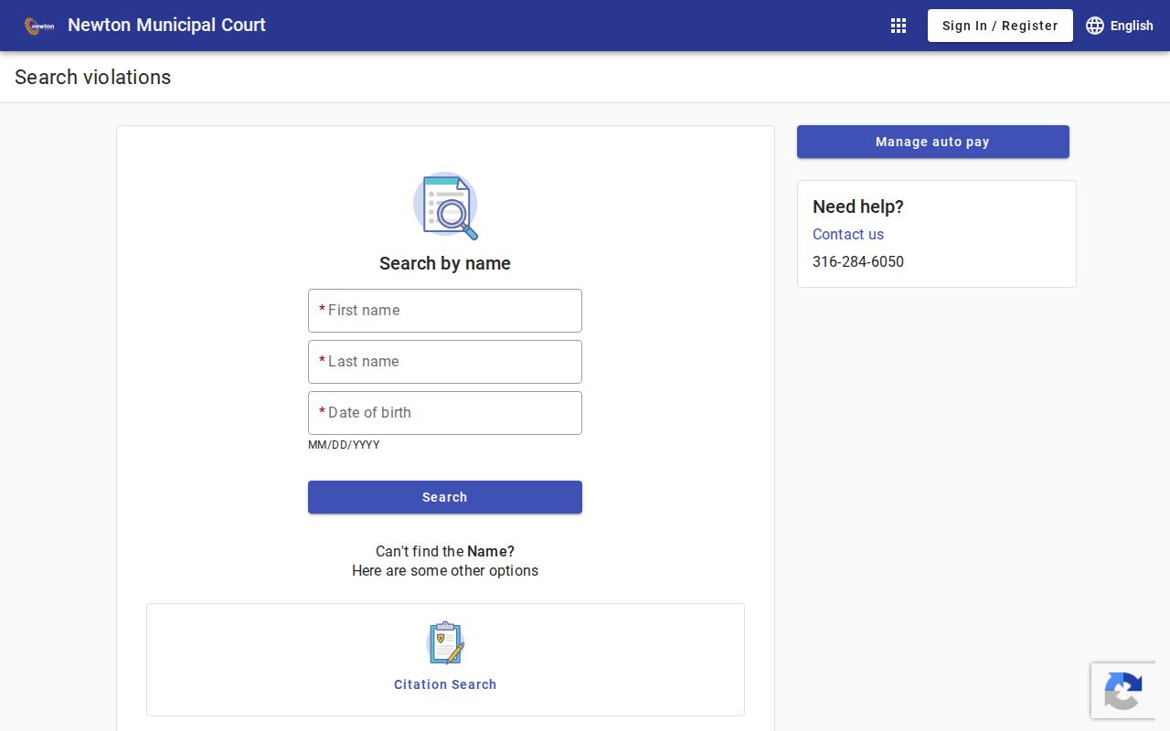
Task: Focus the First name field
Action: (445, 311)
